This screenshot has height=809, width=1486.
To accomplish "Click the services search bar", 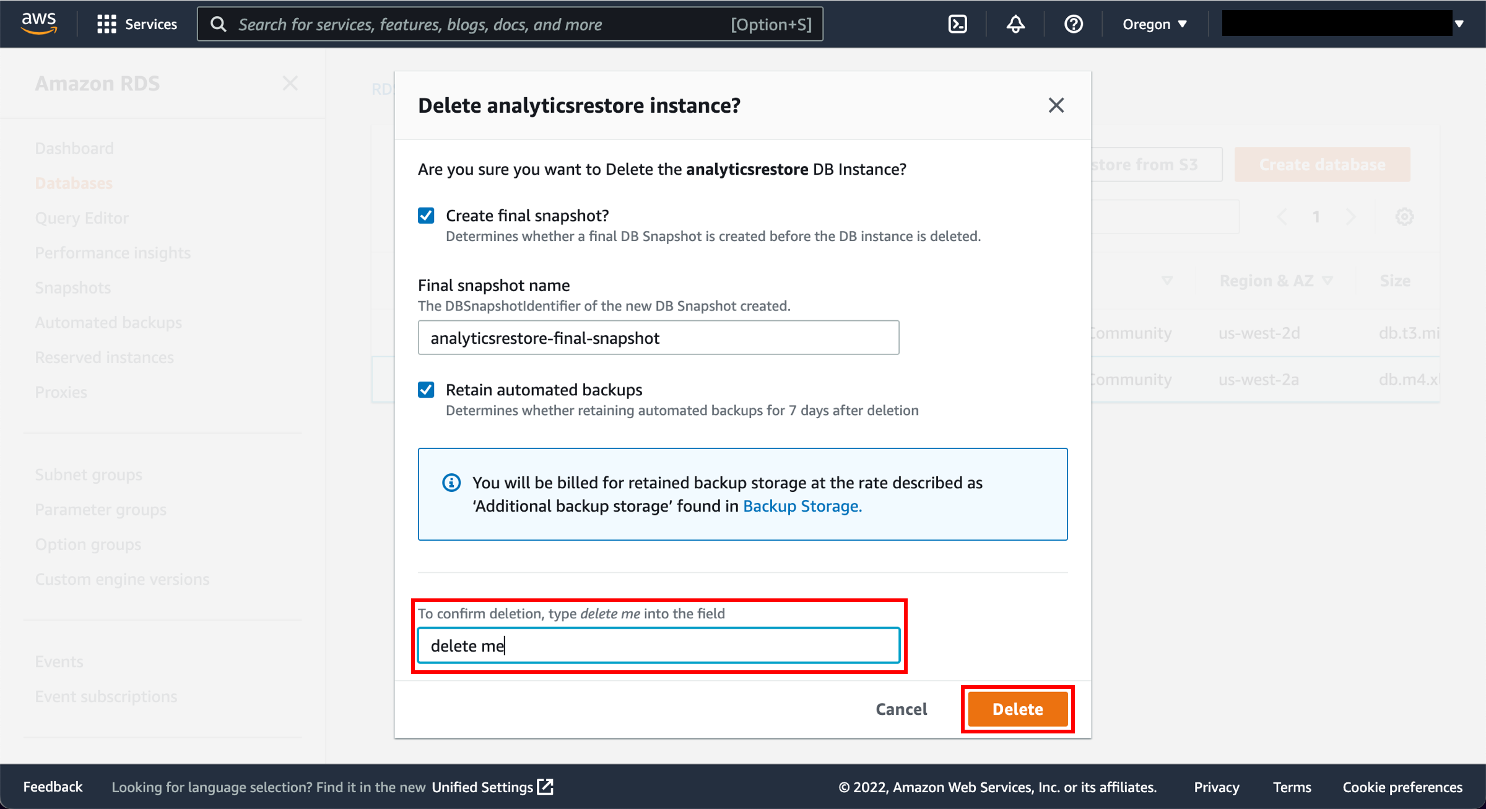I will pos(510,24).
